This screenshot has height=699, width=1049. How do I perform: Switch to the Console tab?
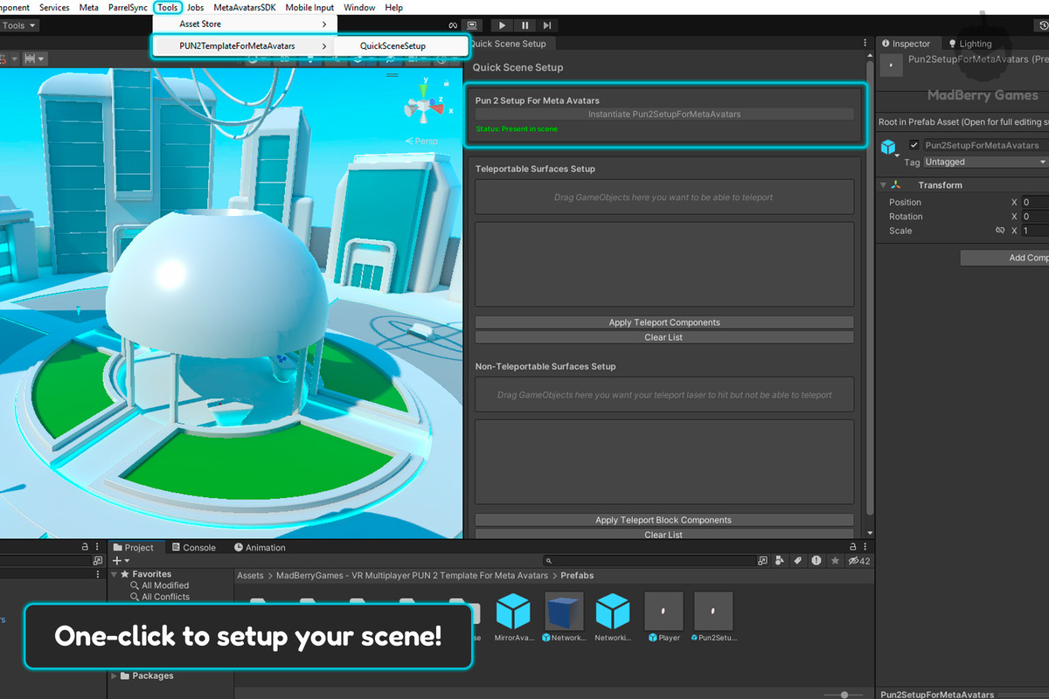(192, 548)
